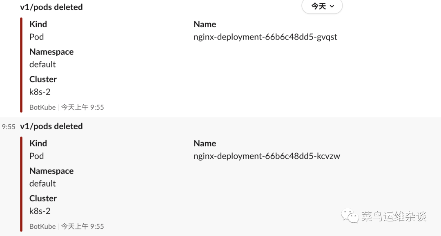
Task: Click the Cluster label in the first message
Action: pos(43,79)
